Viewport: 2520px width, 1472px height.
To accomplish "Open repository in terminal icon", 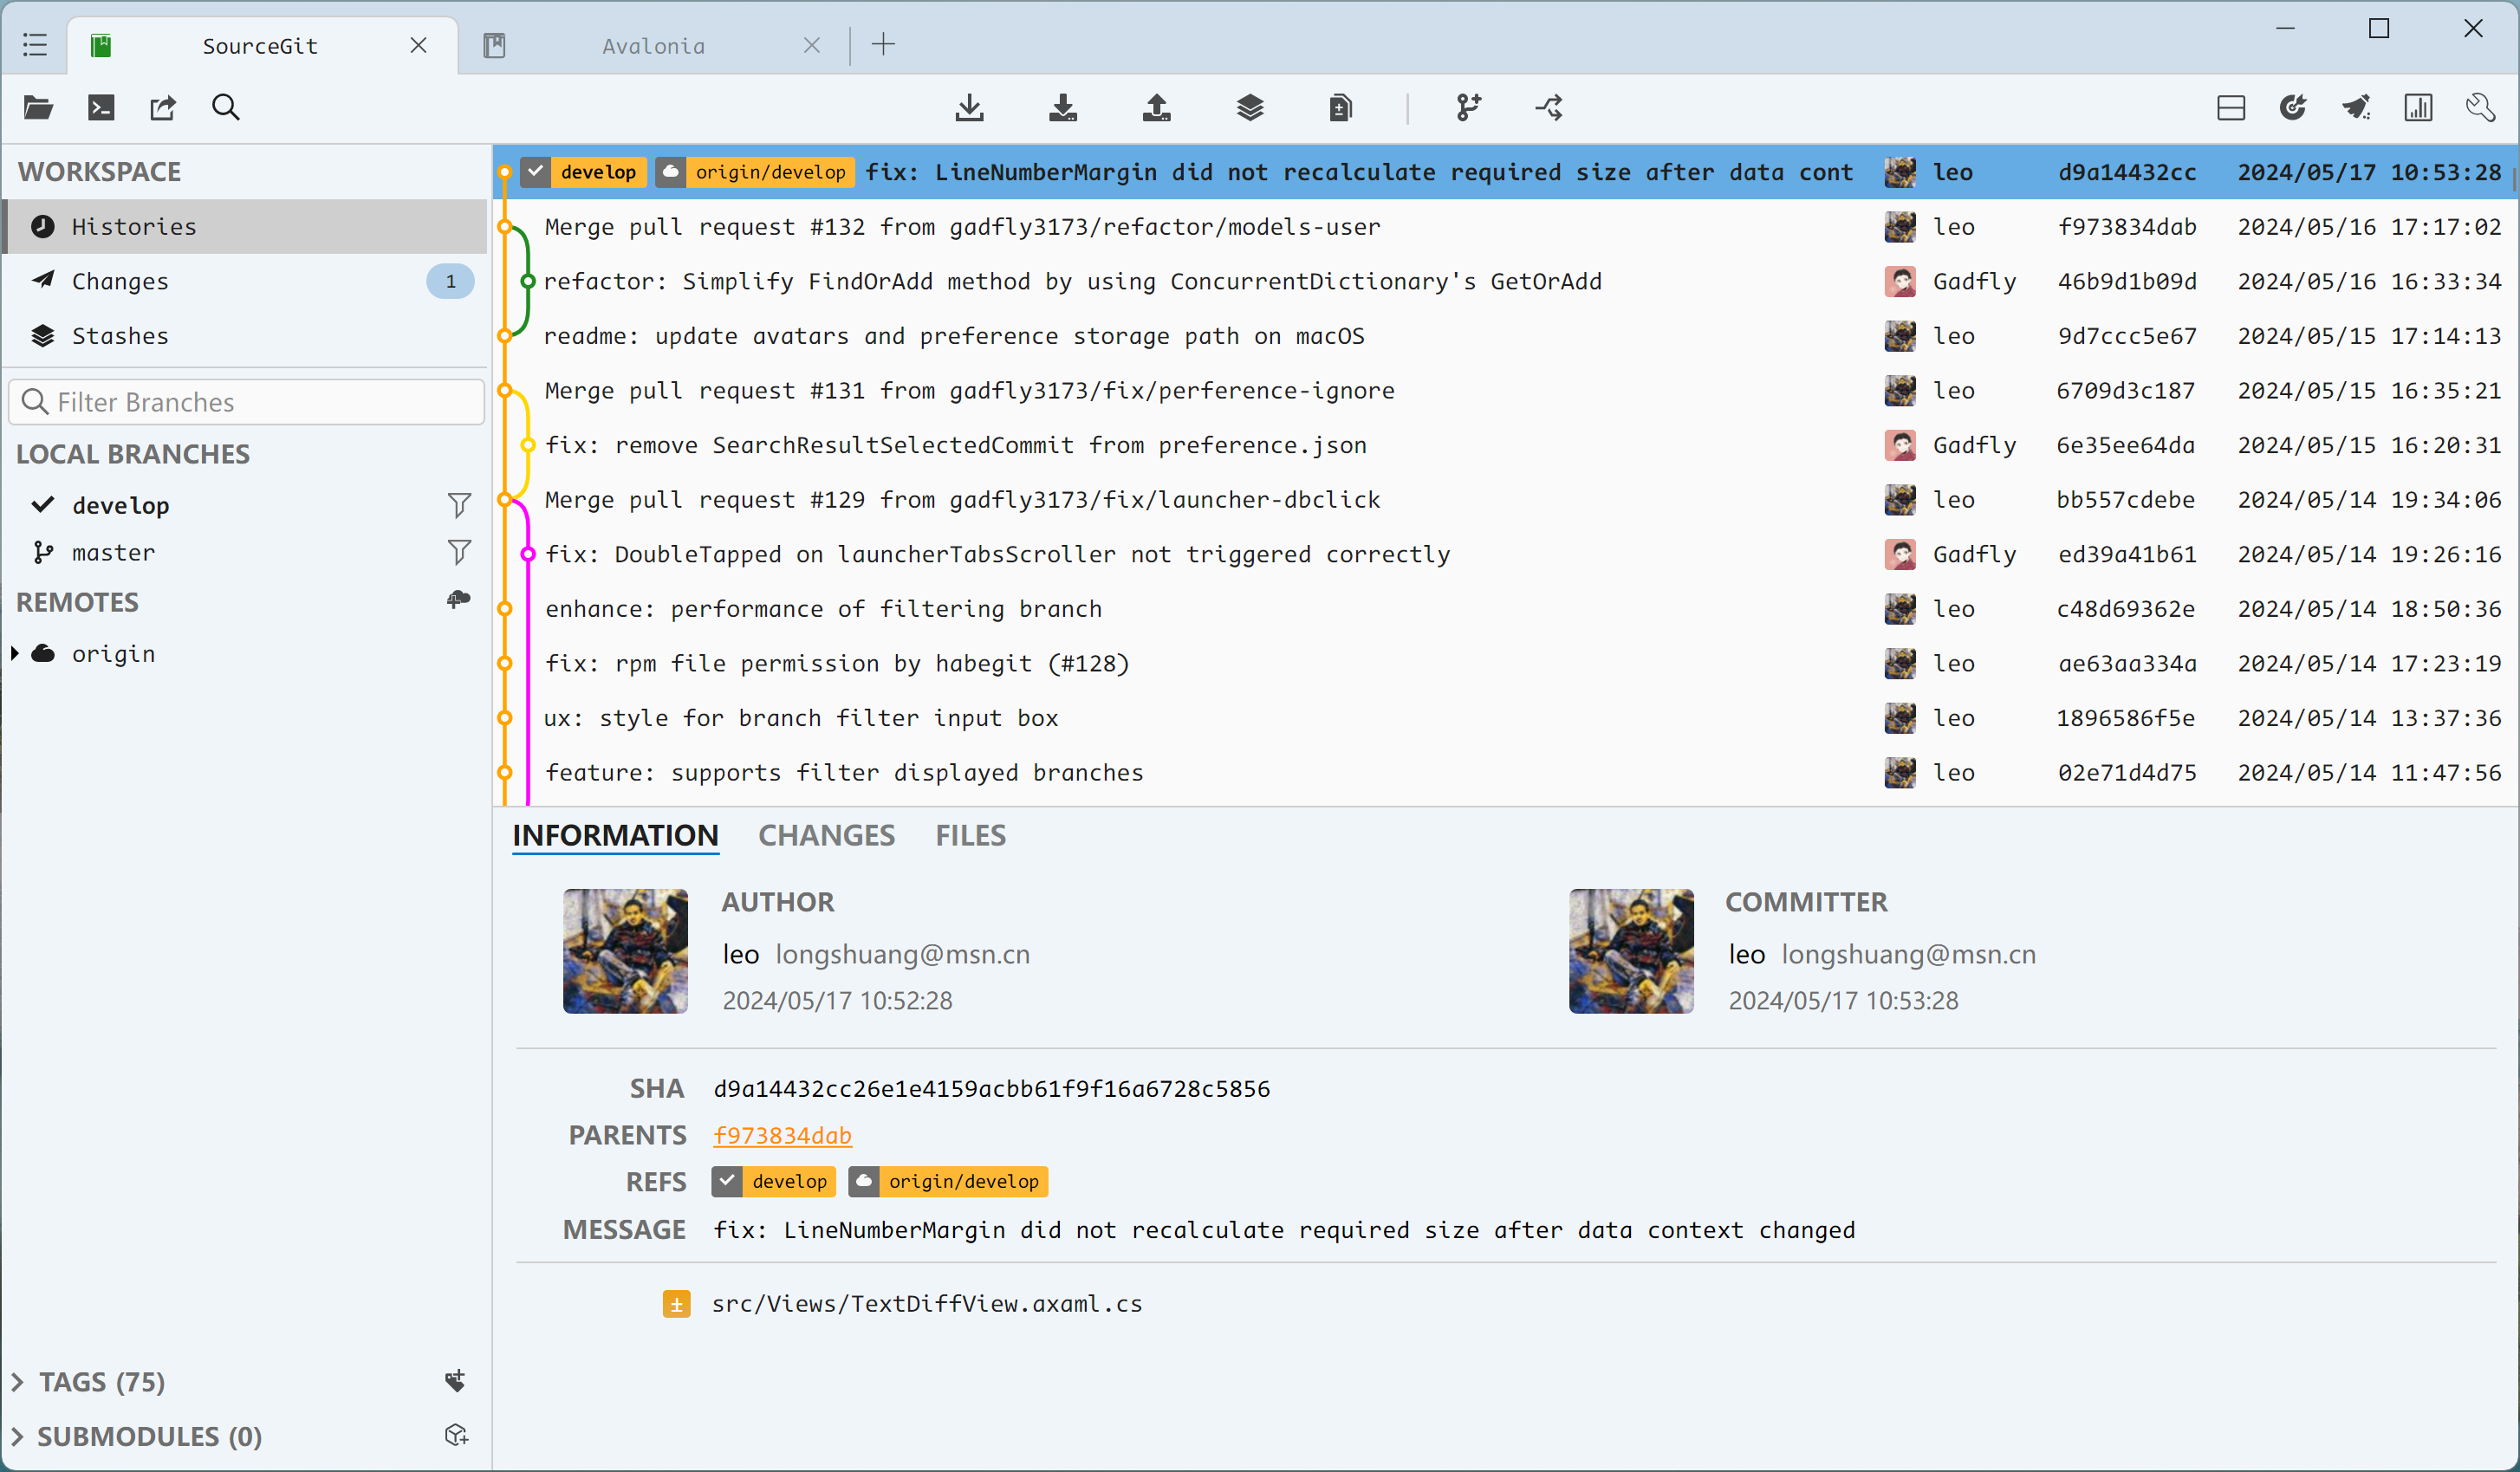I will coord(101,107).
